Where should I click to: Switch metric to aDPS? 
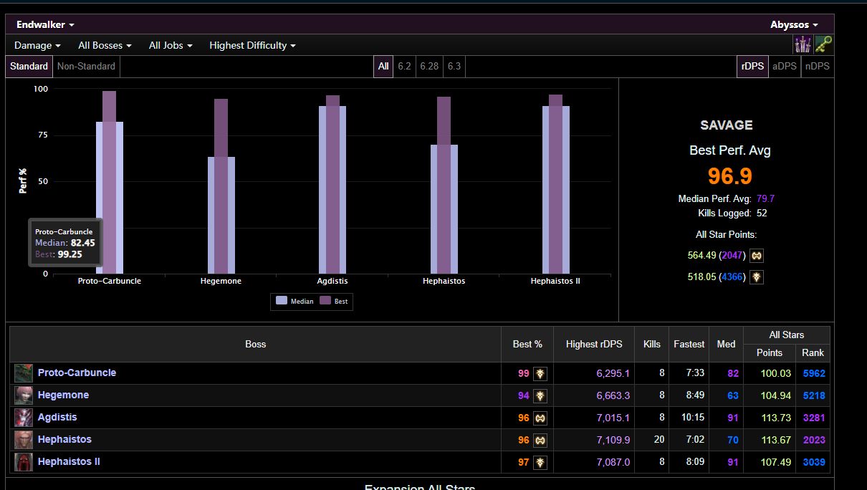click(x=785, y=66)
